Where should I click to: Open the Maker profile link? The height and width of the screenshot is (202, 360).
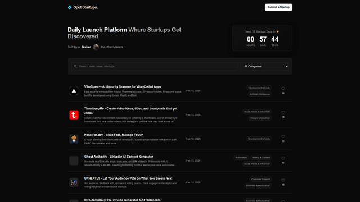86,47
